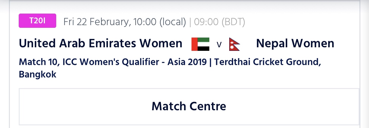The width and height of the screenshot is (369, 128).
Task: Open United Arab Emirates Women team name
Action: 101,44
